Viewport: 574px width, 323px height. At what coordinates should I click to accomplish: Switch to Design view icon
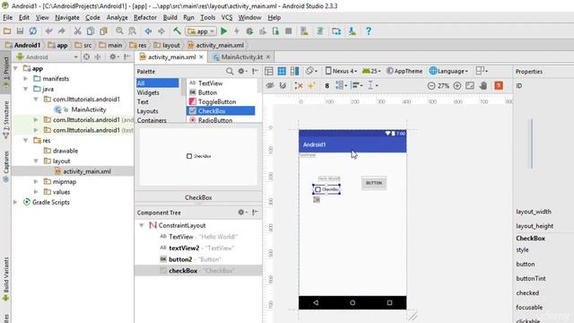[269, 71]
